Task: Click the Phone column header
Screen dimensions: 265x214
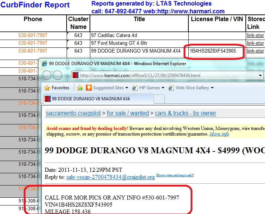Action: coord(33,23)
